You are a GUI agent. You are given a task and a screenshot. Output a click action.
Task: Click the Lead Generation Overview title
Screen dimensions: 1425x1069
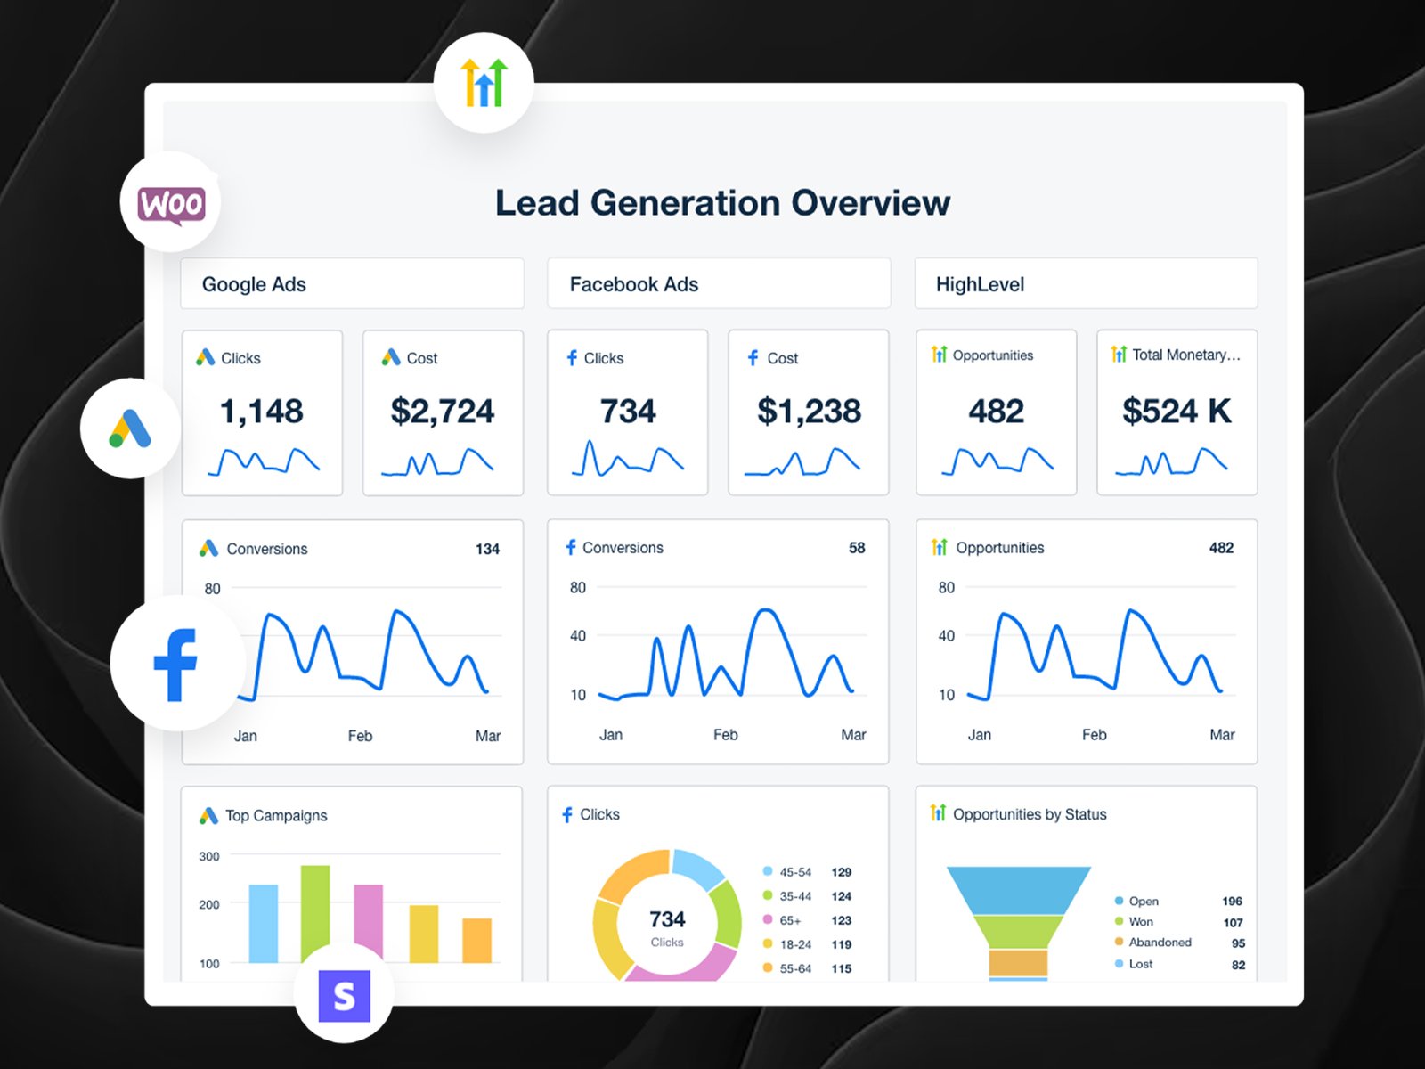(722, 203)
